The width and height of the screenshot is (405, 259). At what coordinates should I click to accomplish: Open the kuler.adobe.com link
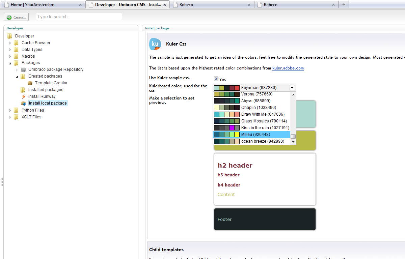click(288, 68)
